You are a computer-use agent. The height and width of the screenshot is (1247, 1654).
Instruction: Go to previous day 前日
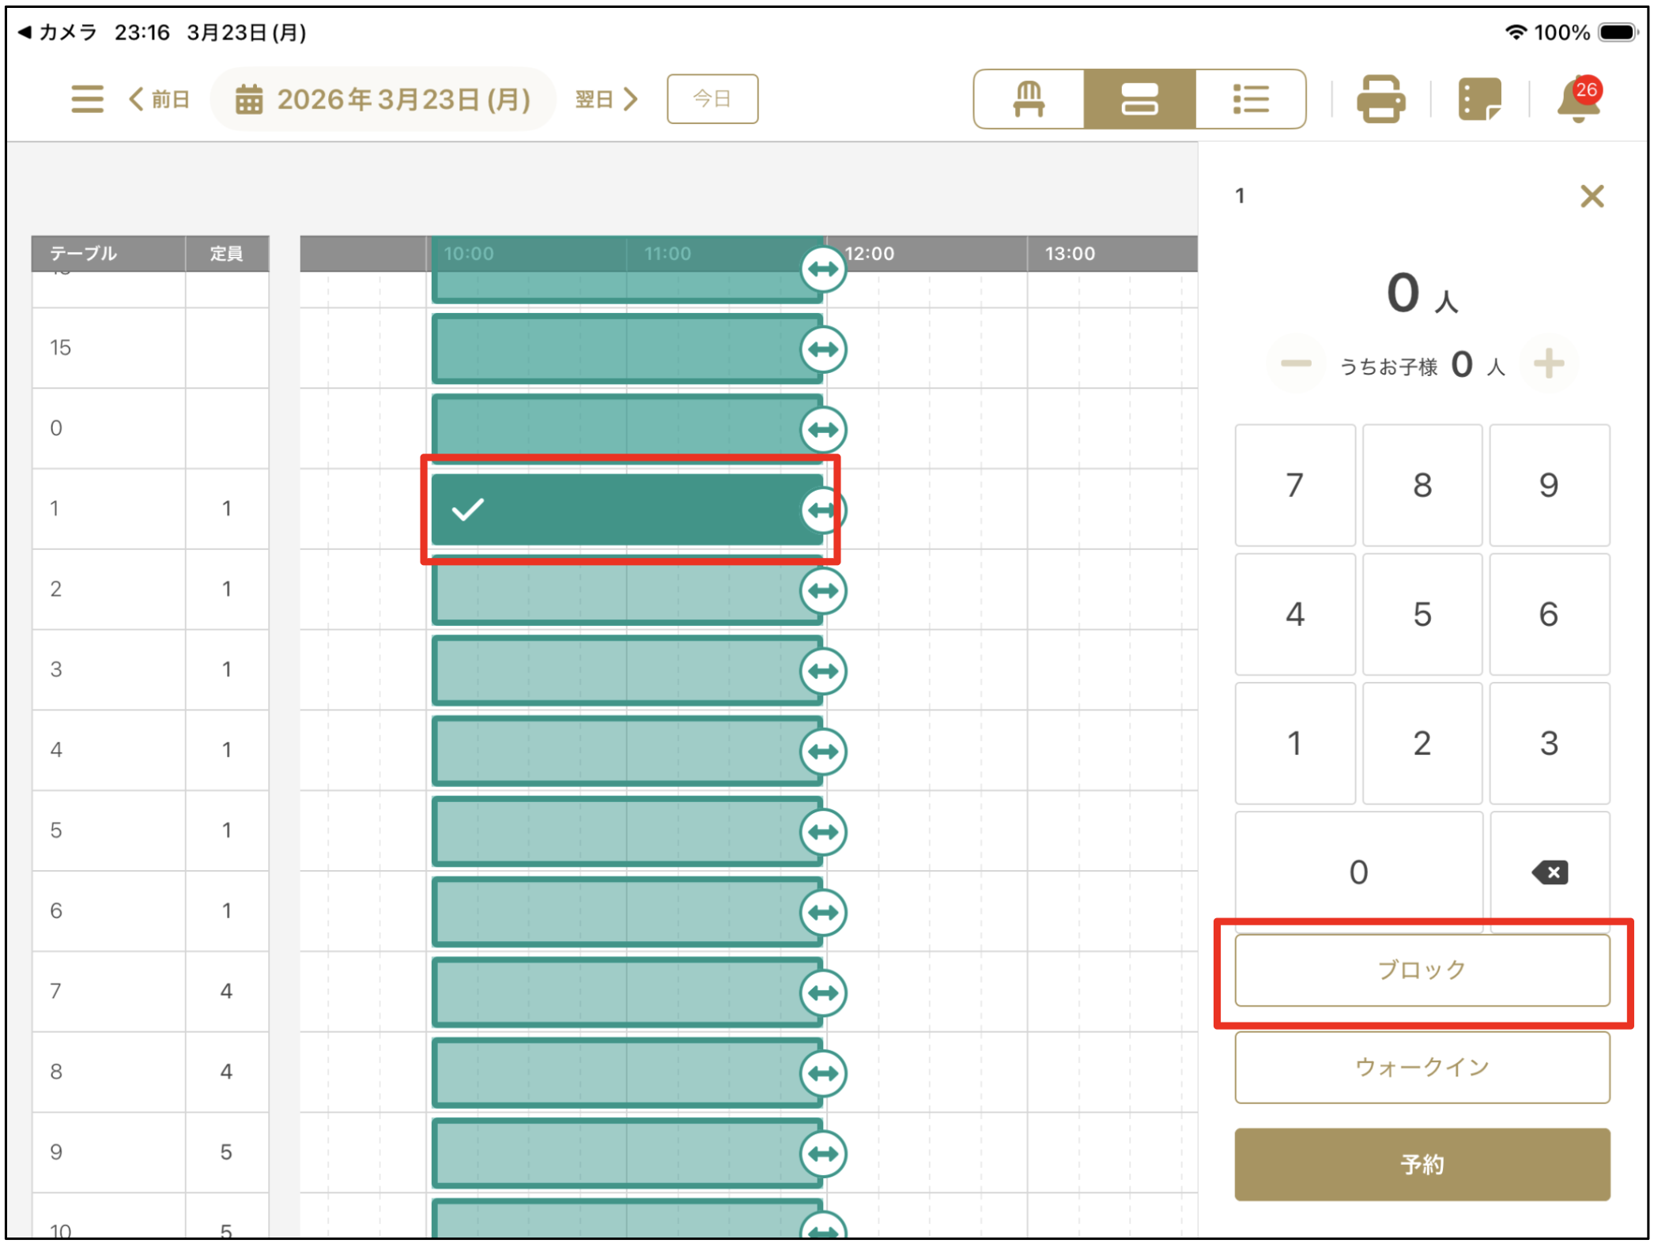(159, 99)
